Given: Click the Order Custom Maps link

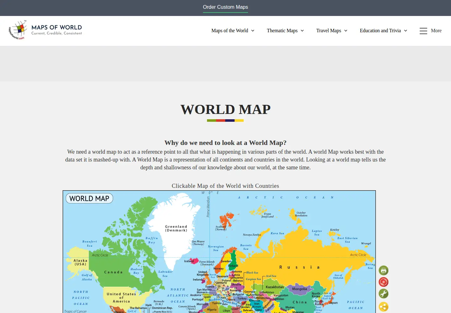Looking at the screenshot, I should (225, 7).
